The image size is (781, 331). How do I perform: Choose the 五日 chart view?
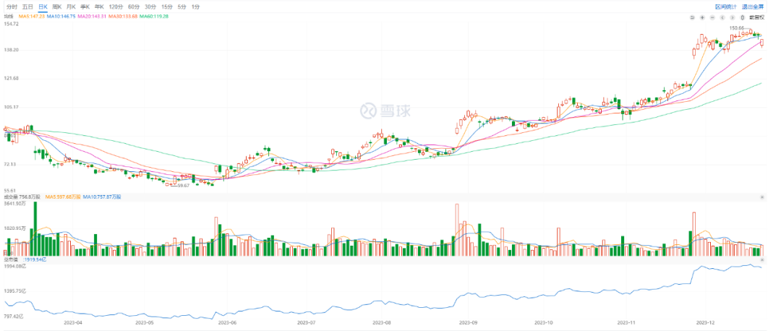pos(27,7)
